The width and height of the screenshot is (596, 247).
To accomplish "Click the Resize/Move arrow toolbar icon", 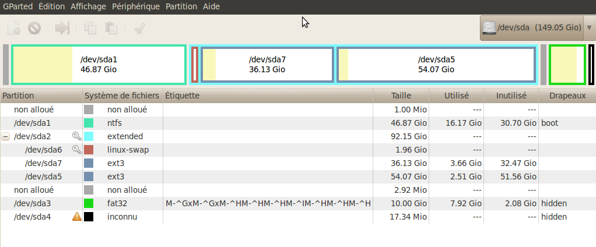I will coord(62,28).
